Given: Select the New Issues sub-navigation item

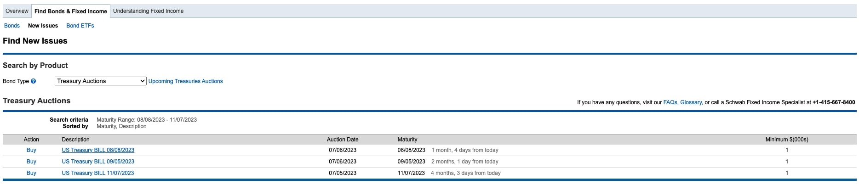Looking at the screenshot, I should [x=43, y=26].
